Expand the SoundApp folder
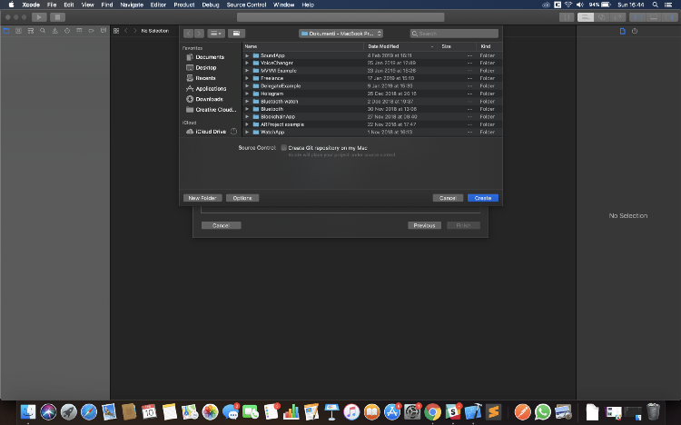681x425 pixels. (x=247, y=55)
